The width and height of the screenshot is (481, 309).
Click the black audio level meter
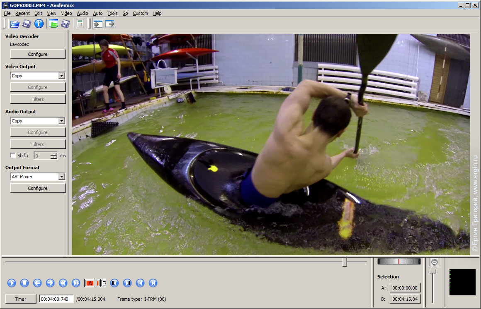tap(462, 282)
